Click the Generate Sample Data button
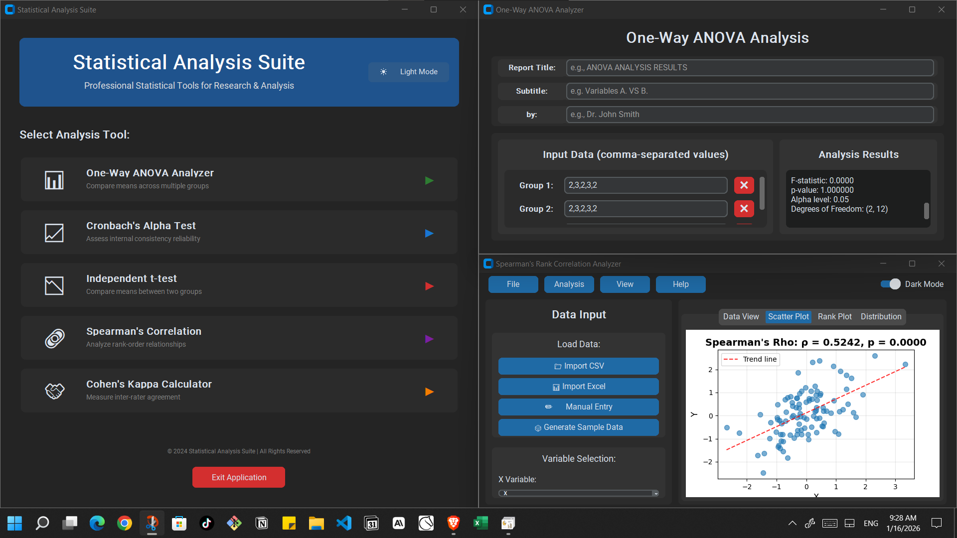Image resolution: width=957 pixels, height=538 pixels. [x=578, y=427]
